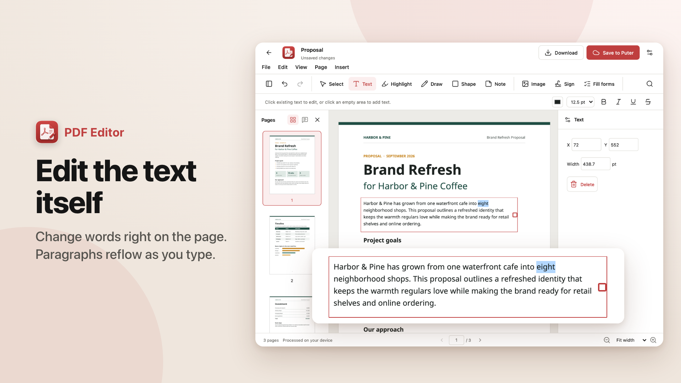681x383 pixels.
Task: Select page 2 thumbnail
Action: (292, 245)
